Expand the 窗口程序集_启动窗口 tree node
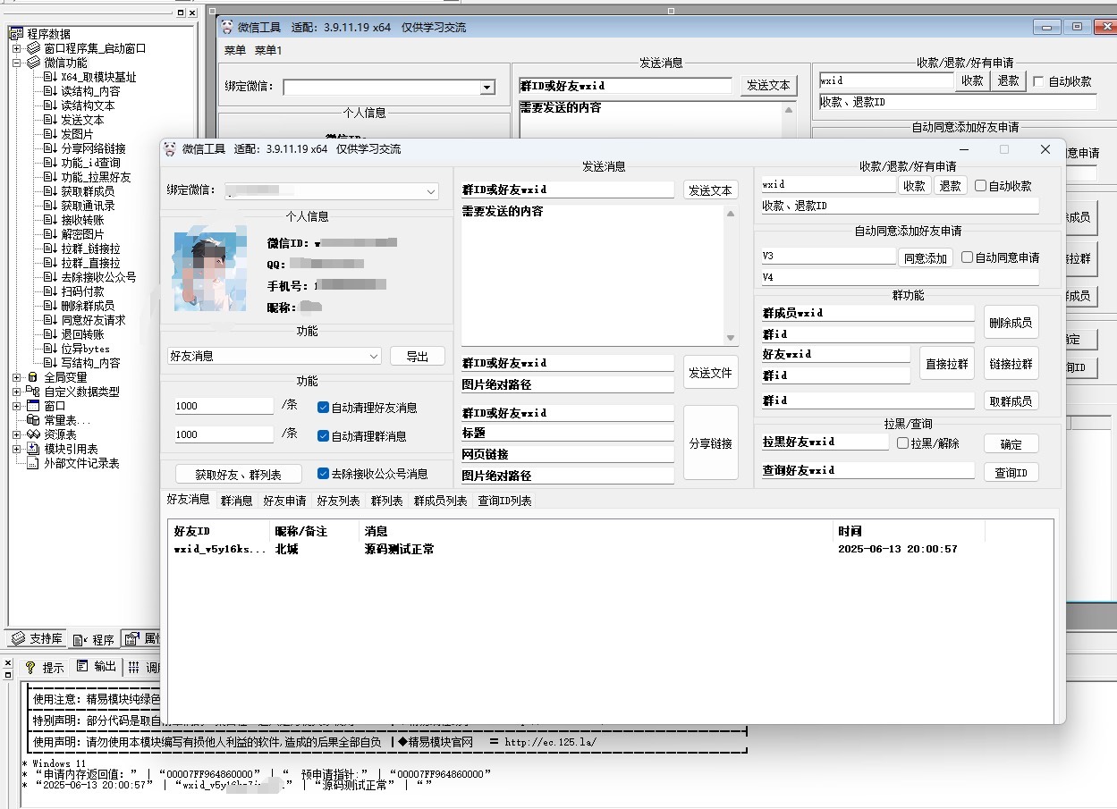Screen dimensions: 1117x809 (x=16, y=48)
